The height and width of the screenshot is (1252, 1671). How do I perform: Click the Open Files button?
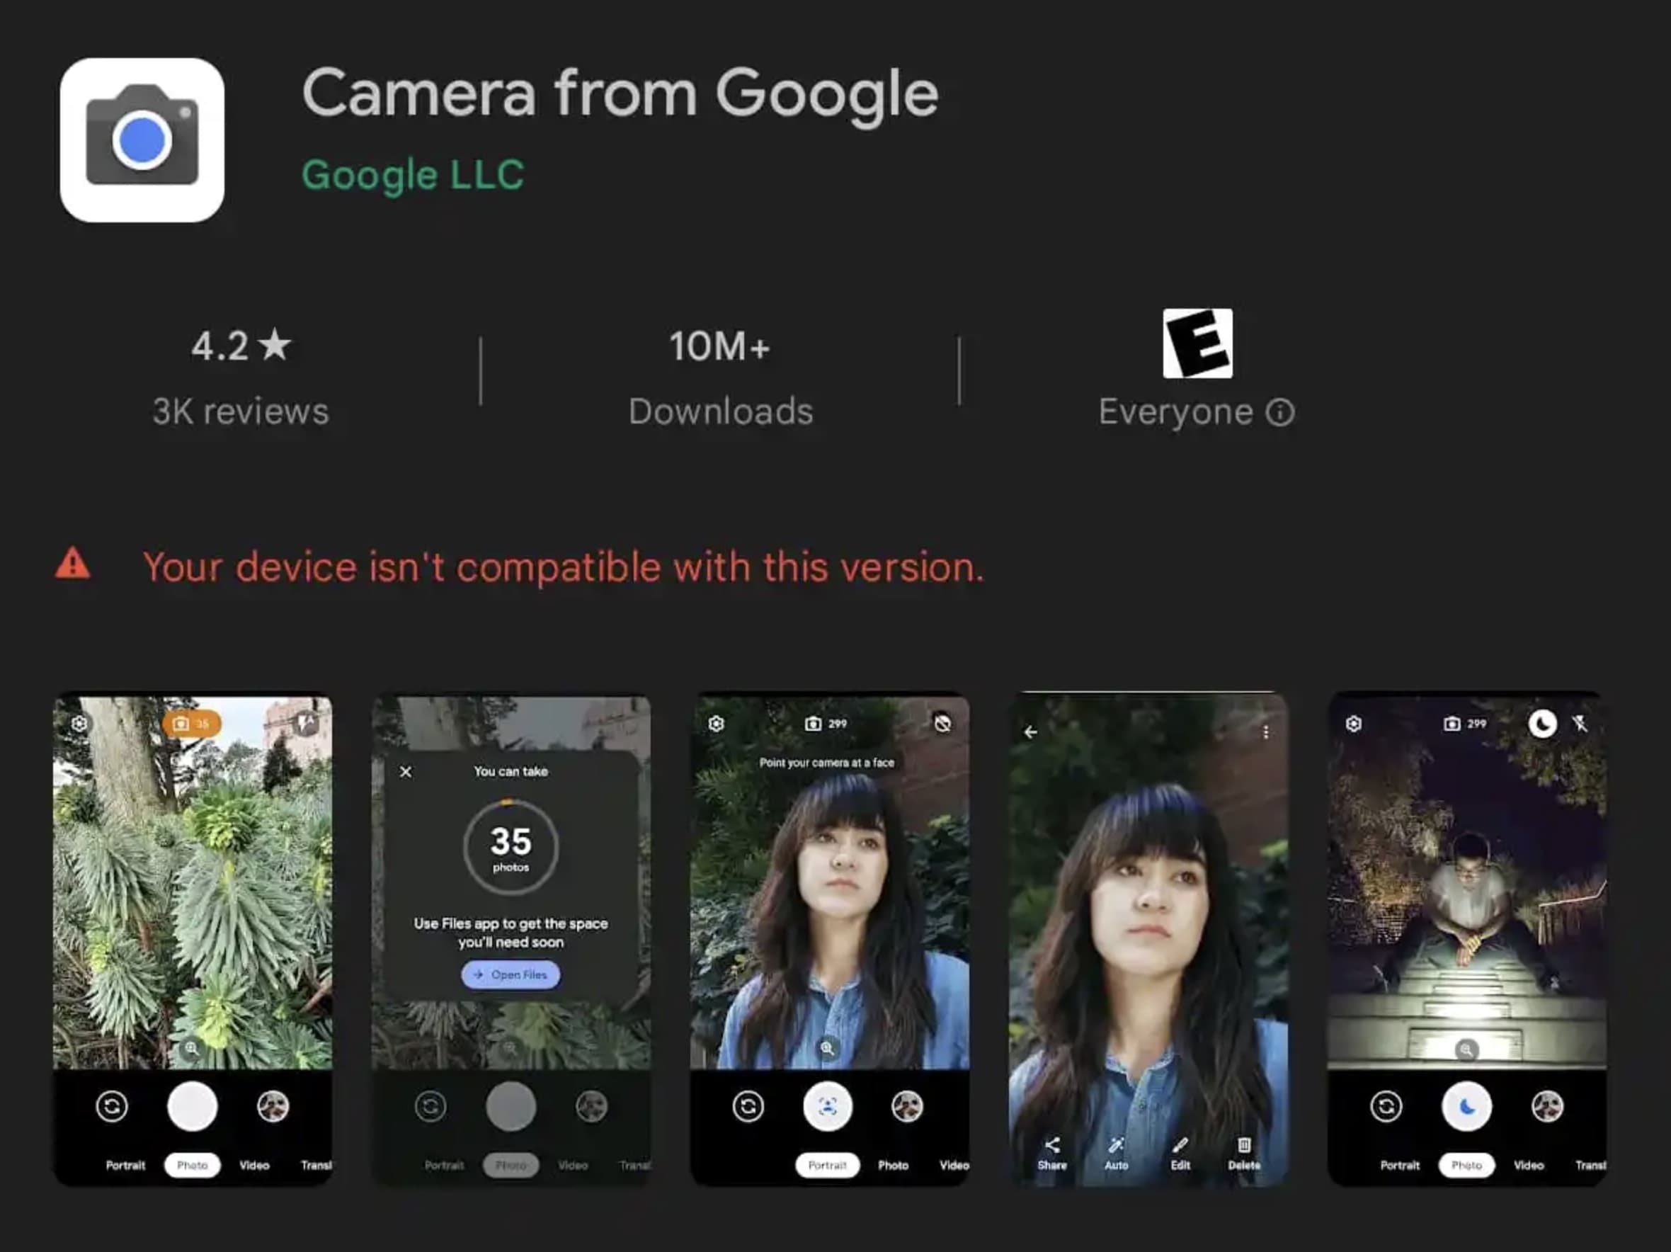(x=511, y=974)
